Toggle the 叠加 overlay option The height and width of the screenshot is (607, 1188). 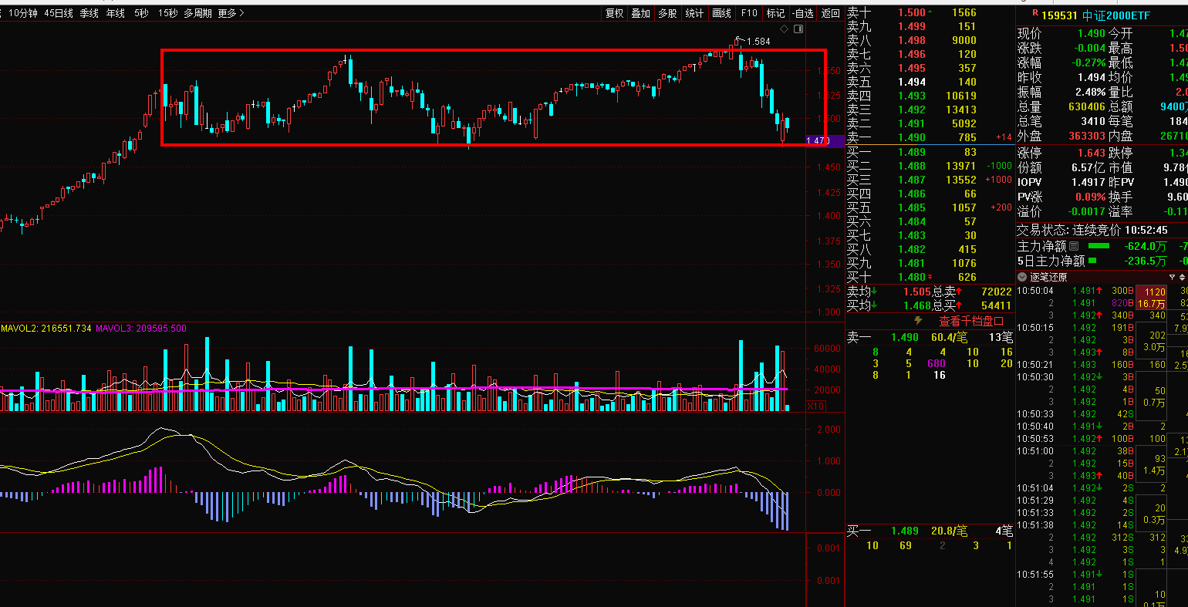click(x=640, y=13)
